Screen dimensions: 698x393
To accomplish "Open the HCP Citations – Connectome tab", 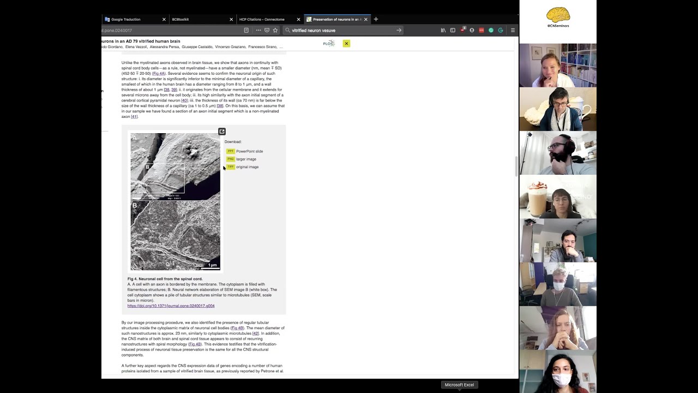I will coord(269,19).
